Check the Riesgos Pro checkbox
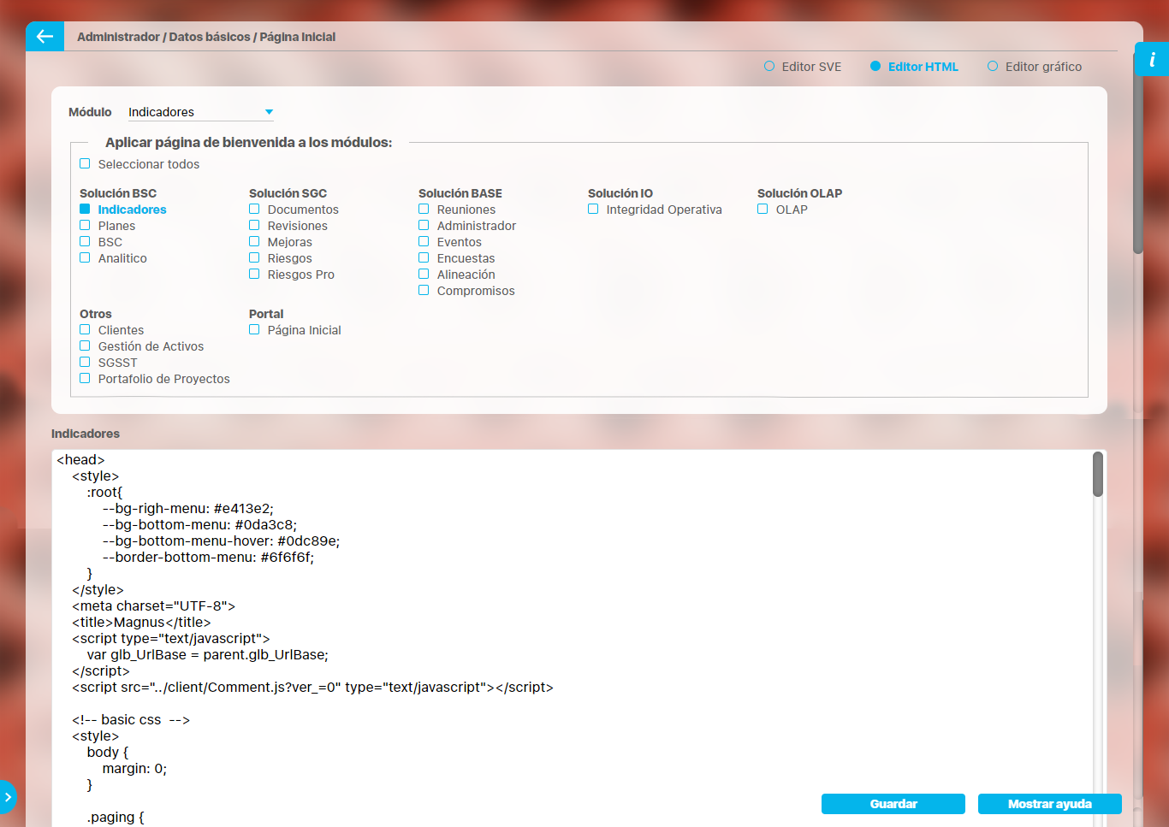The height and width of the screenshot is (827, 1169). 254,275
